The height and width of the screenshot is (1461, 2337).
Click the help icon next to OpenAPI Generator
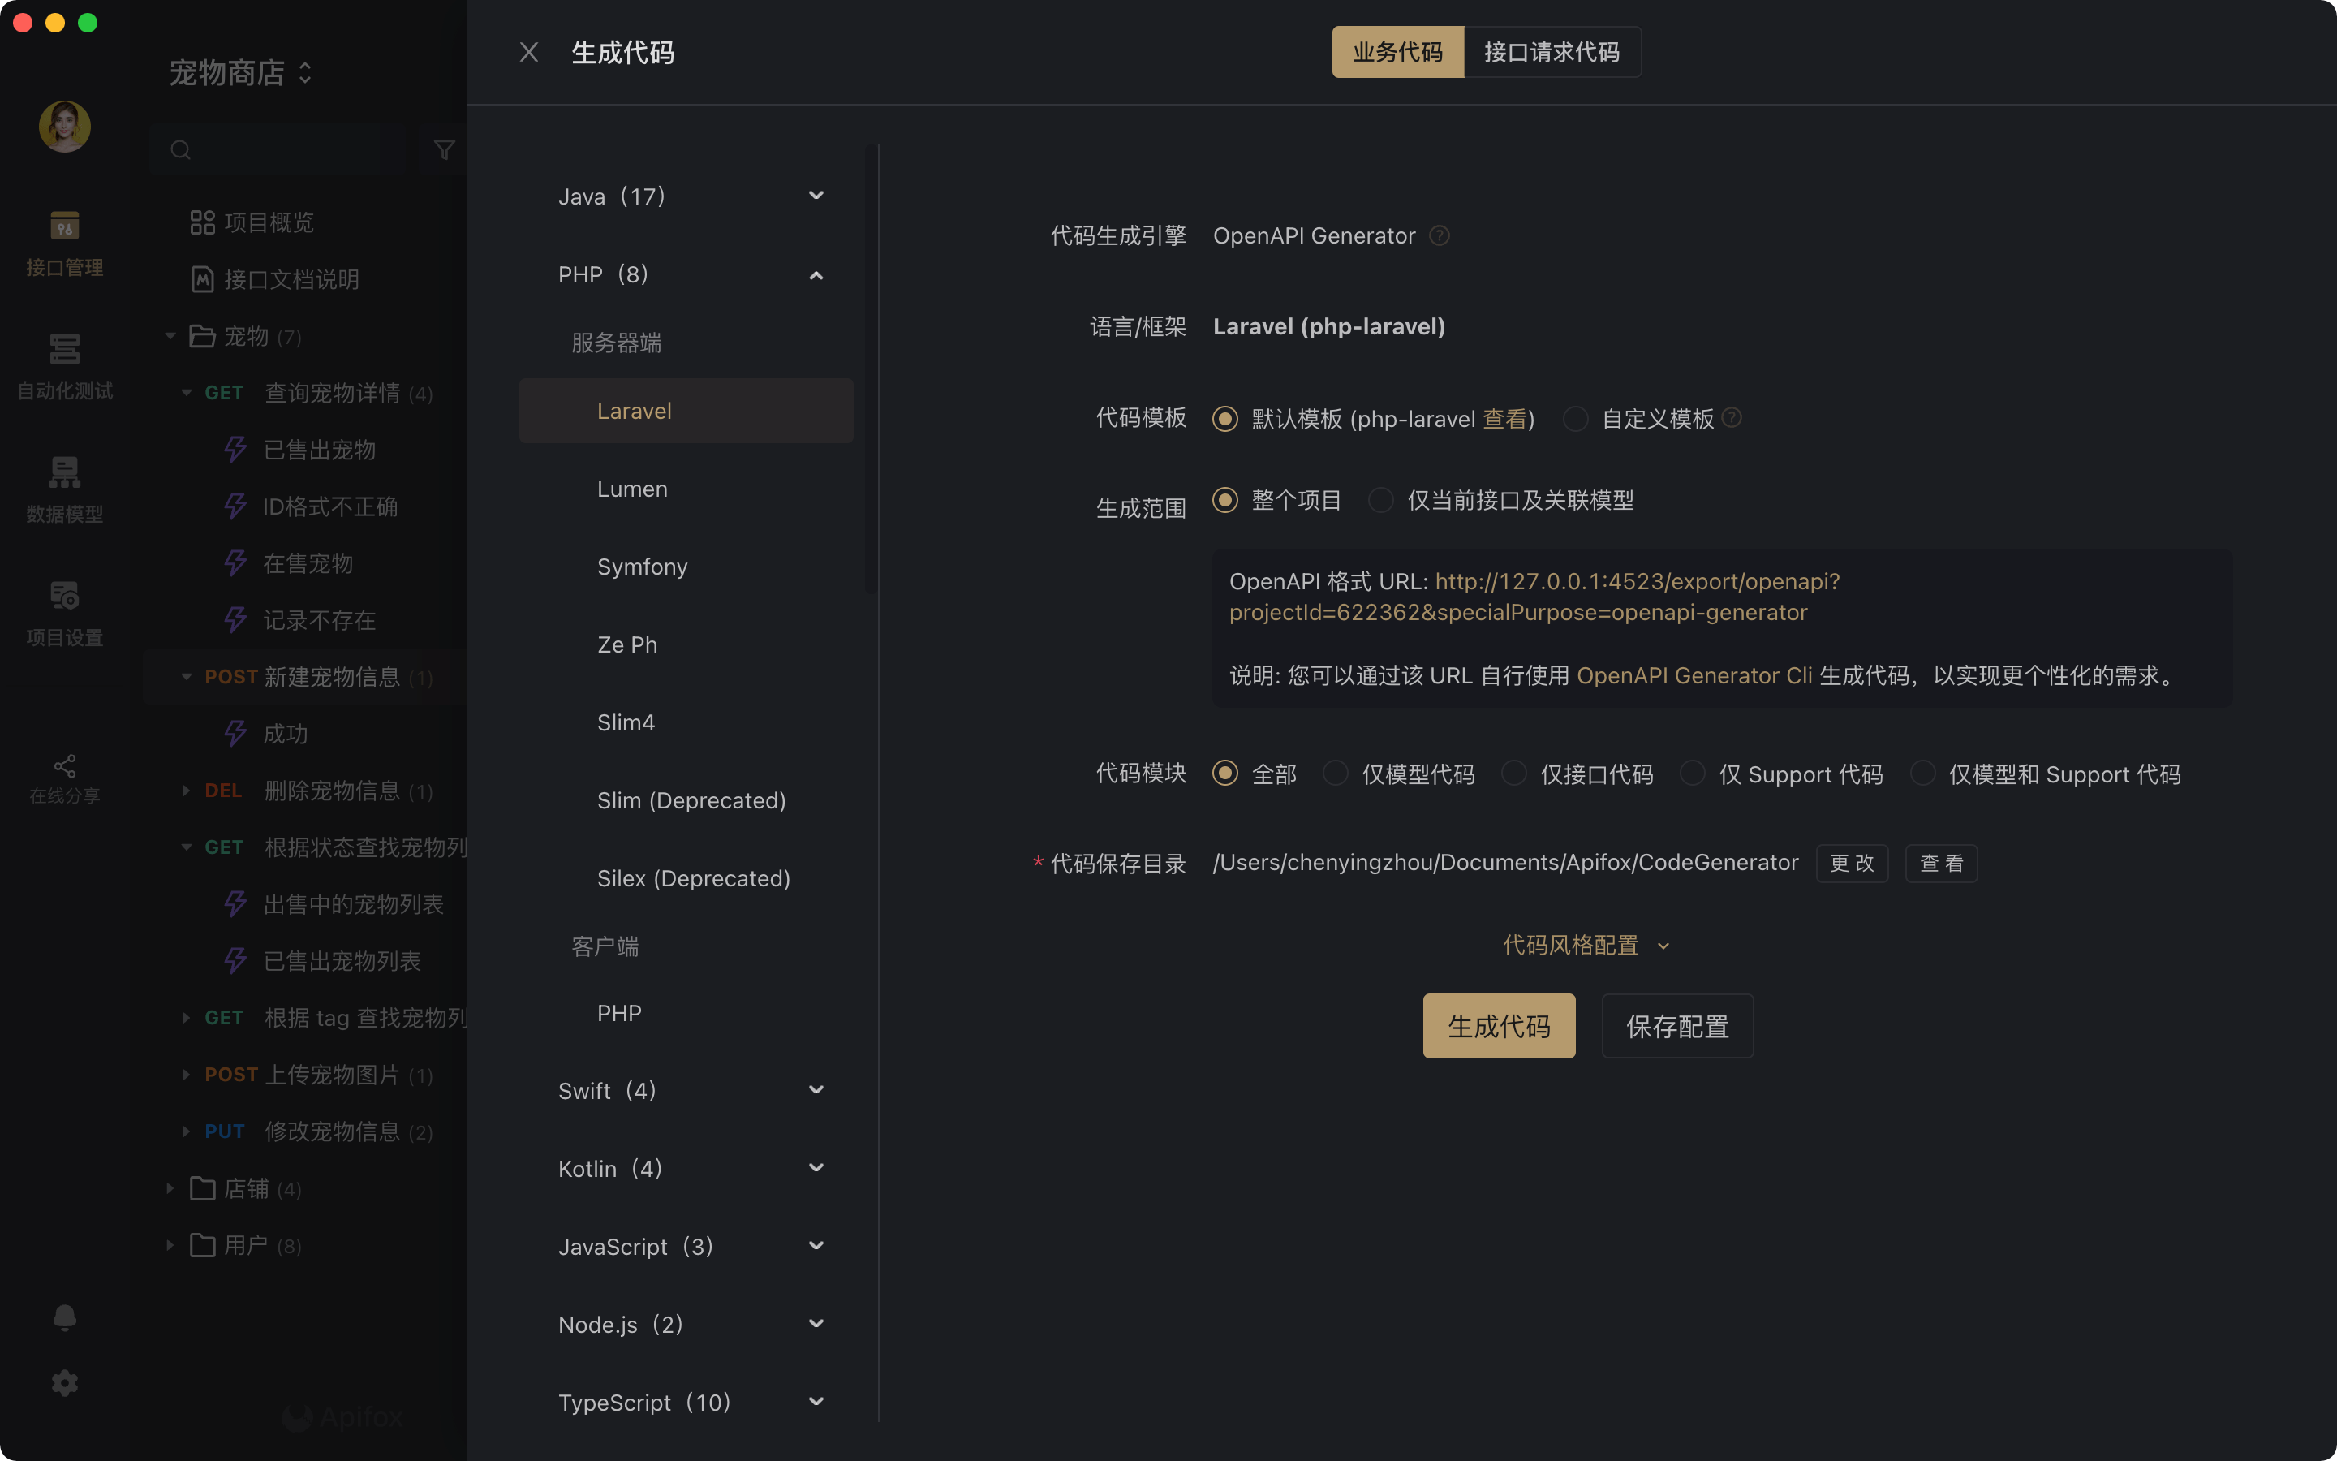[x=1439, y=235]
